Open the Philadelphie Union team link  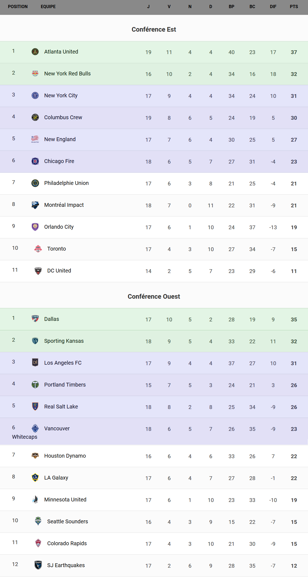[66, 183]
